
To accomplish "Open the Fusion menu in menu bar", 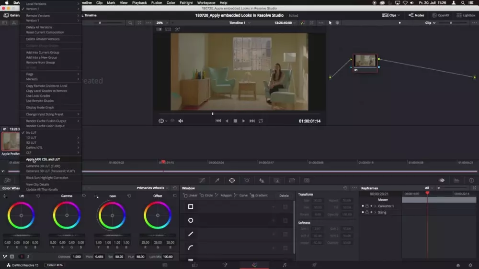I will pos(156,3).
